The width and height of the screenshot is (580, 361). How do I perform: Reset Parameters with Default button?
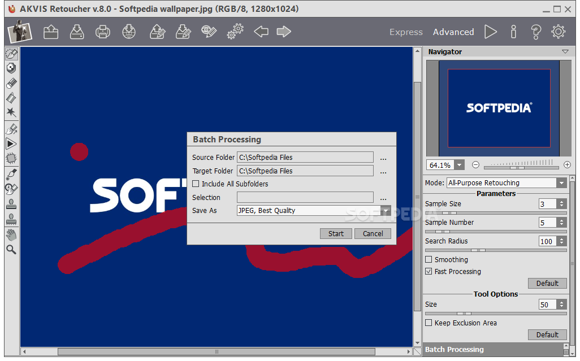(x=547, y=284)
